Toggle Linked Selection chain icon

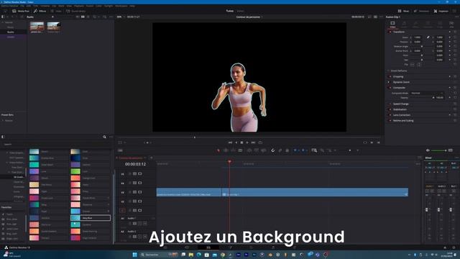click(280, 150)
